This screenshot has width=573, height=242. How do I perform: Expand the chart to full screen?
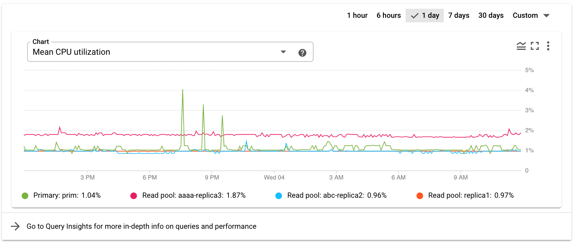(535, 46)
